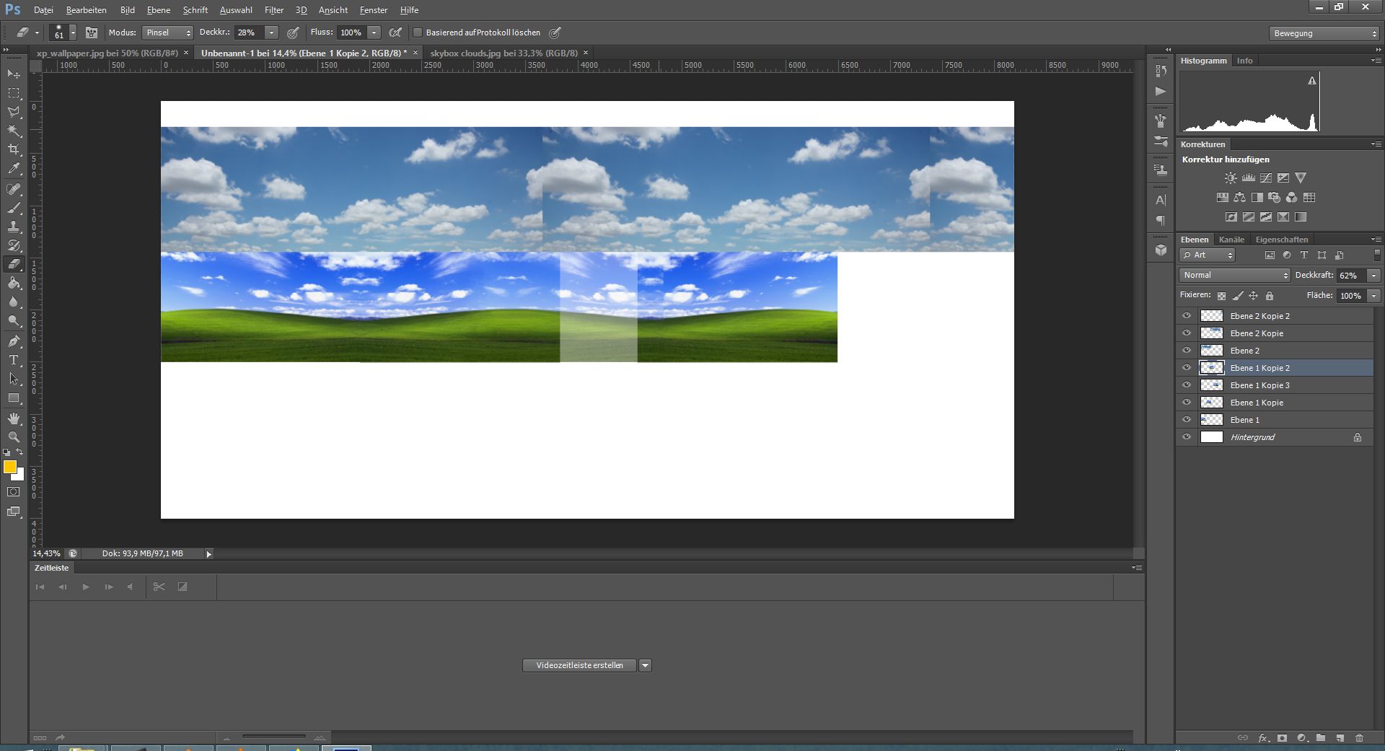Image resolution: width=1385 pixels, height=751 pixels.
Task: Select the Pen tool
Action: tap(14, 341)
